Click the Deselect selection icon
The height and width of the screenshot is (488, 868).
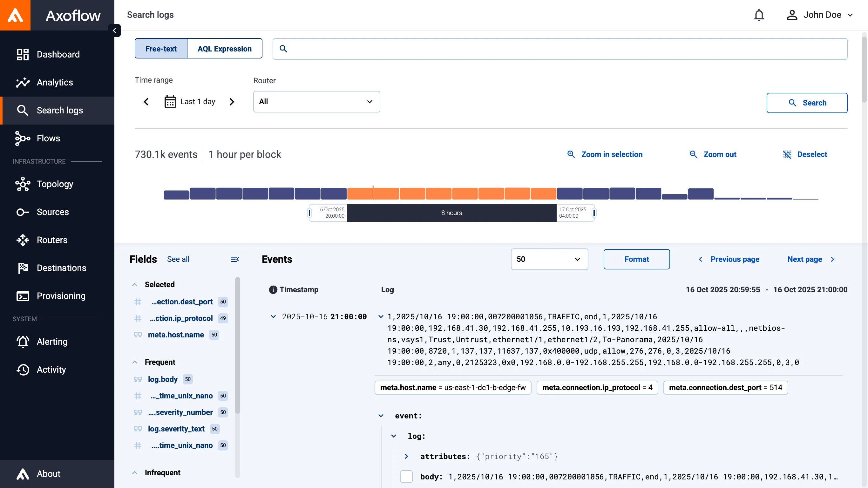[x=787, y=154]
